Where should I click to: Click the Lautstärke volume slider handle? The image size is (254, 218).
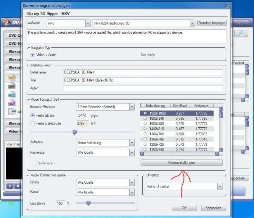tap(88, 203)
